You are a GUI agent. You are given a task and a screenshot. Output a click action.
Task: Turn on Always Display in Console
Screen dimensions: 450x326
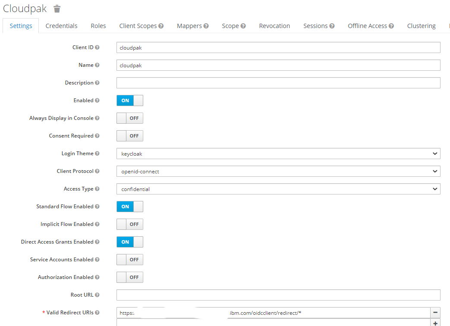tap(130, 118)
